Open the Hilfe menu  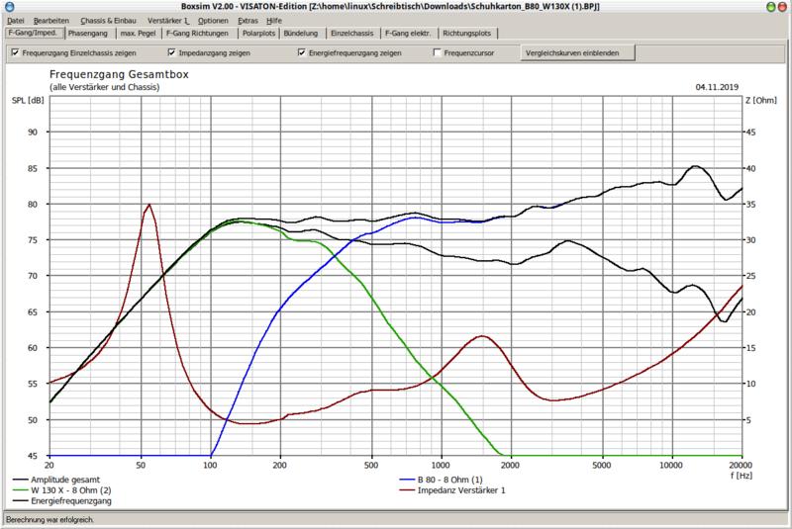274,21
